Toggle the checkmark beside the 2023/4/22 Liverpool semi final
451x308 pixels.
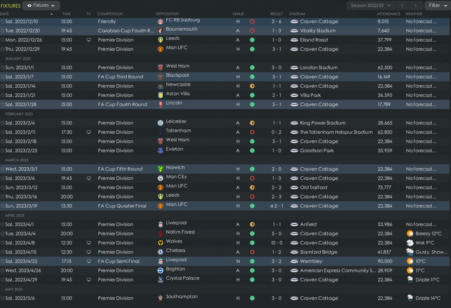[2, 261]
